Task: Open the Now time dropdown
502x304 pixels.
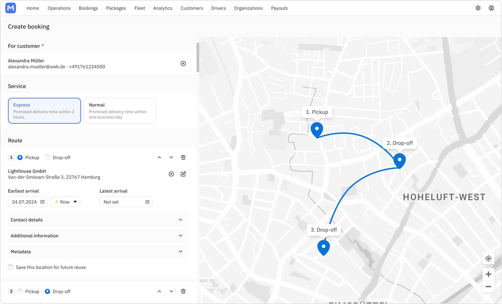Action: coord(65,202)
